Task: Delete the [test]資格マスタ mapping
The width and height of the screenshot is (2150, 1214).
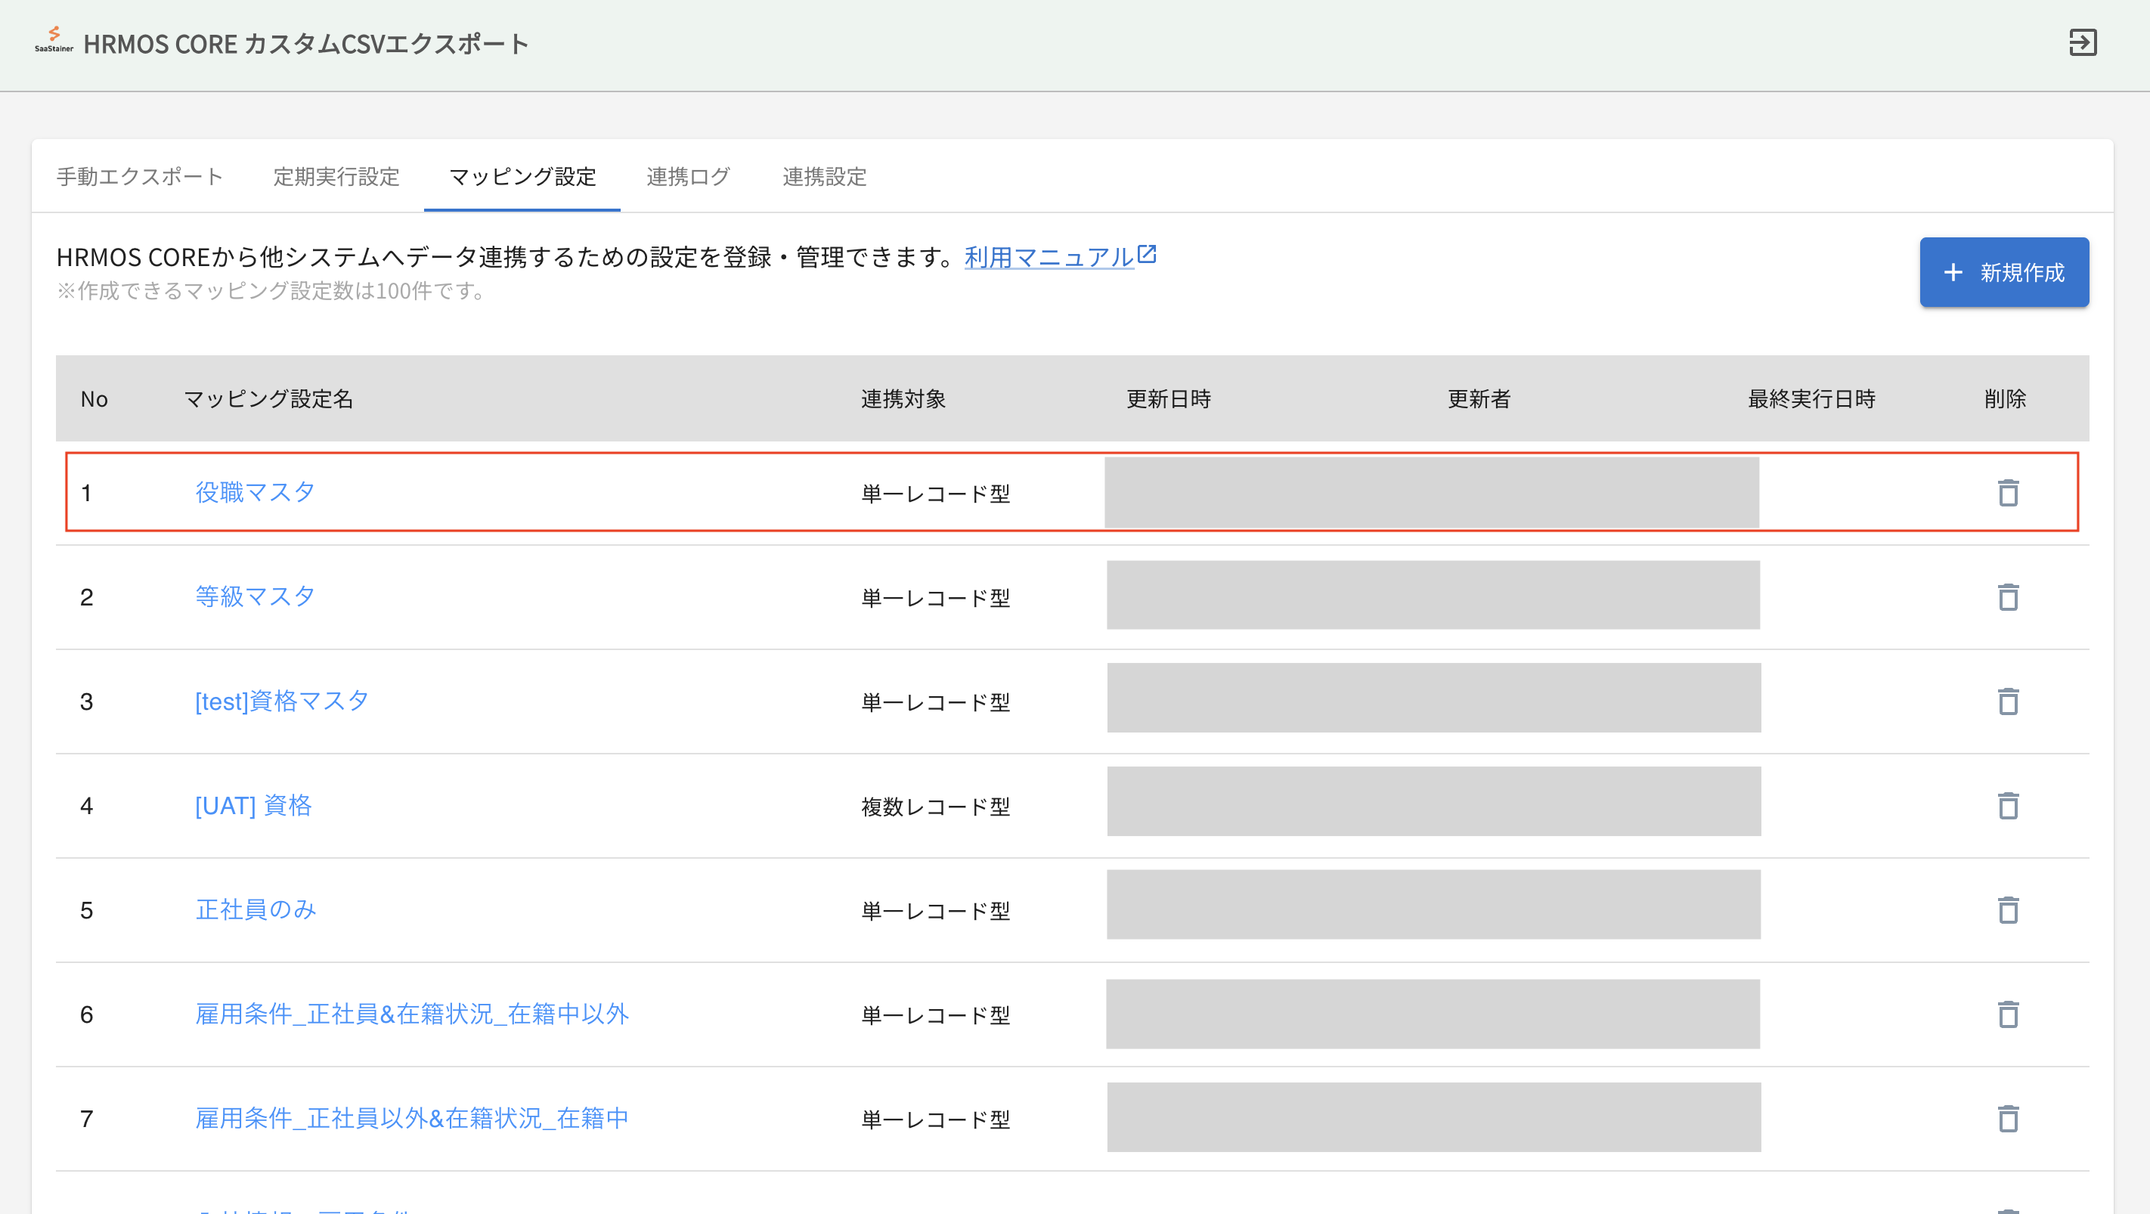Action: 2008,701
